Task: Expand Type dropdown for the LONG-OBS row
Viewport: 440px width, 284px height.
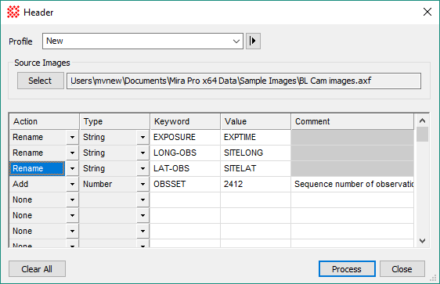Action: 142,153
